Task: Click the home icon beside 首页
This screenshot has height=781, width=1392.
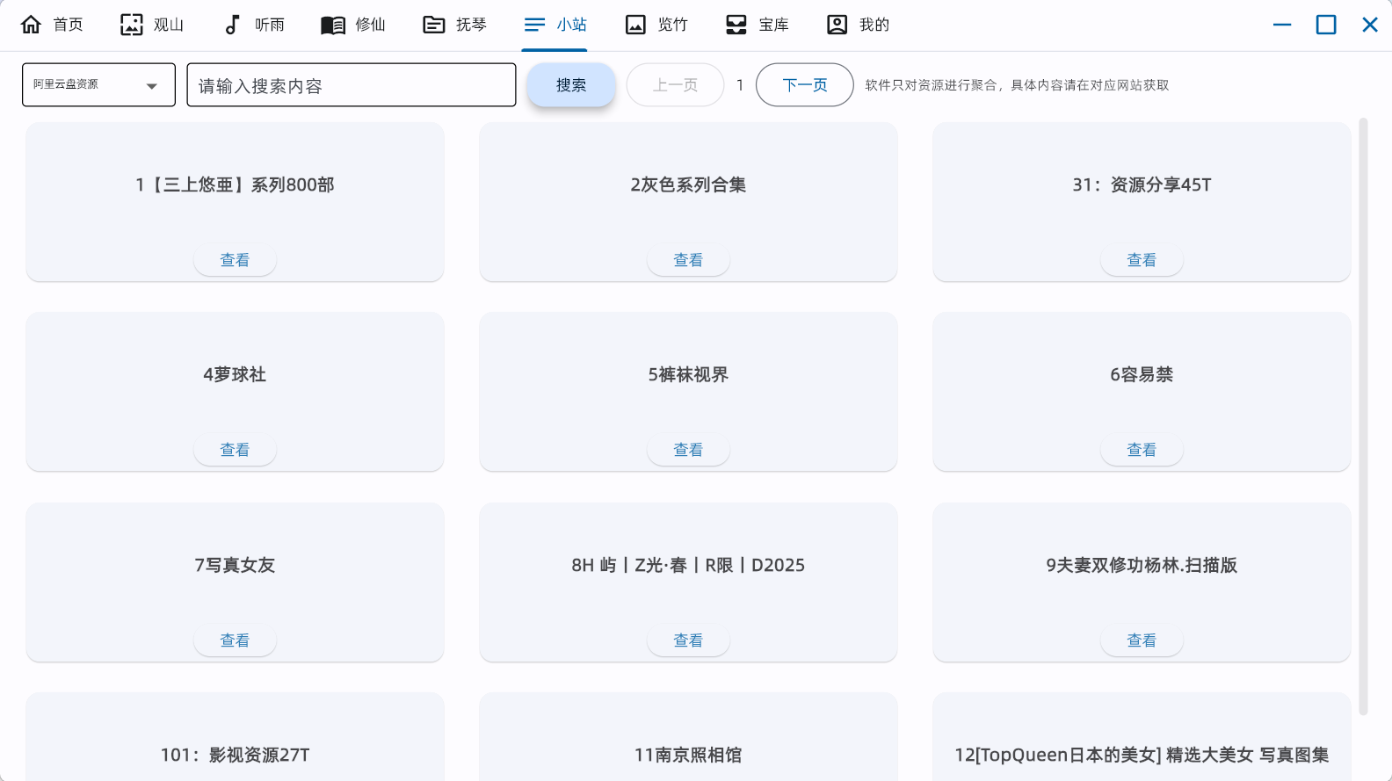Action: (x=31, y=25)
